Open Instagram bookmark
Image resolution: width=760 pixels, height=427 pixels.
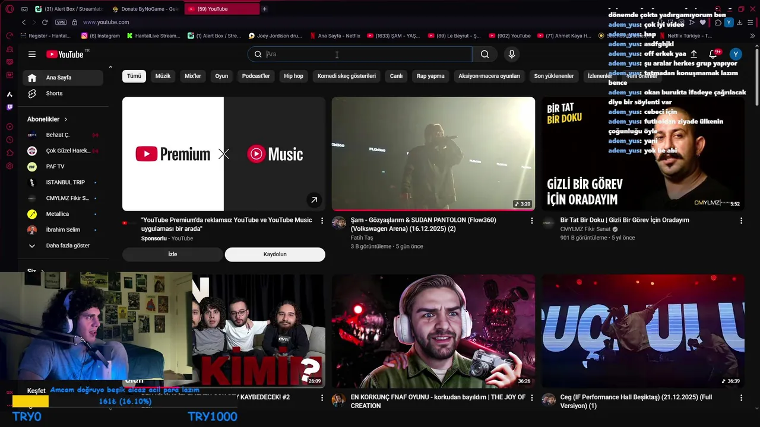coord(101,36)
